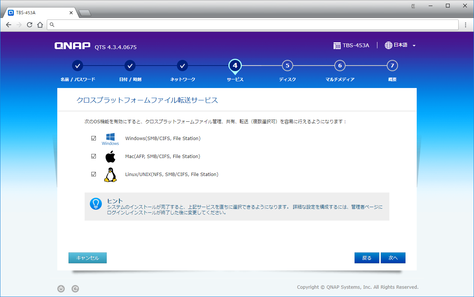Disable the Linux/UNIX NFS checkbox
This screenshot has width=474, height=297.
(94, 175)
